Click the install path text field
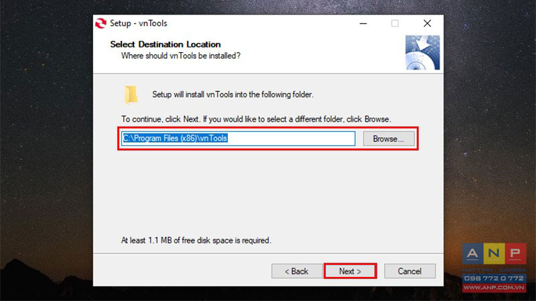This screenshot has width=536, height=301. click(x=239, y=138)
